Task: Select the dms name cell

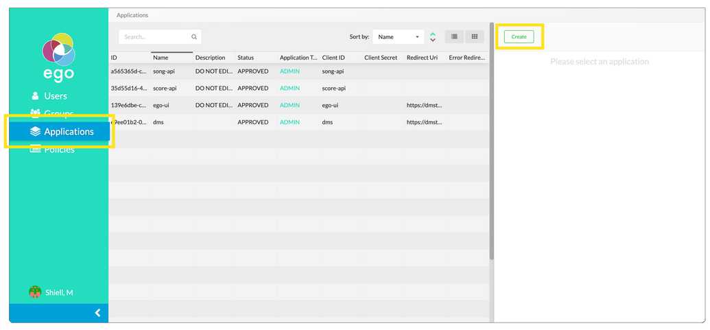Action: pyautogui.click(x=158, y=122)
